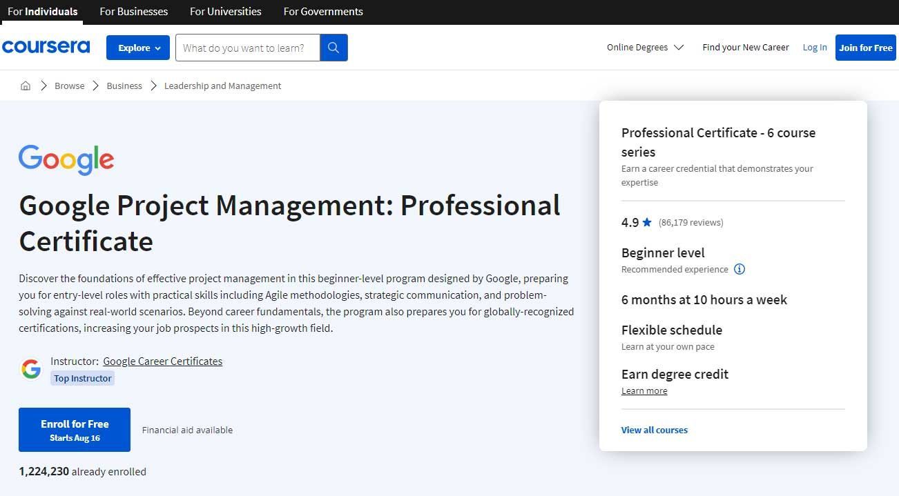Viewport: 899px width, 496px height.
Task: Click the star icon beside the 4.9 rating
Action: pyautogui.click(x=646, y=222)
